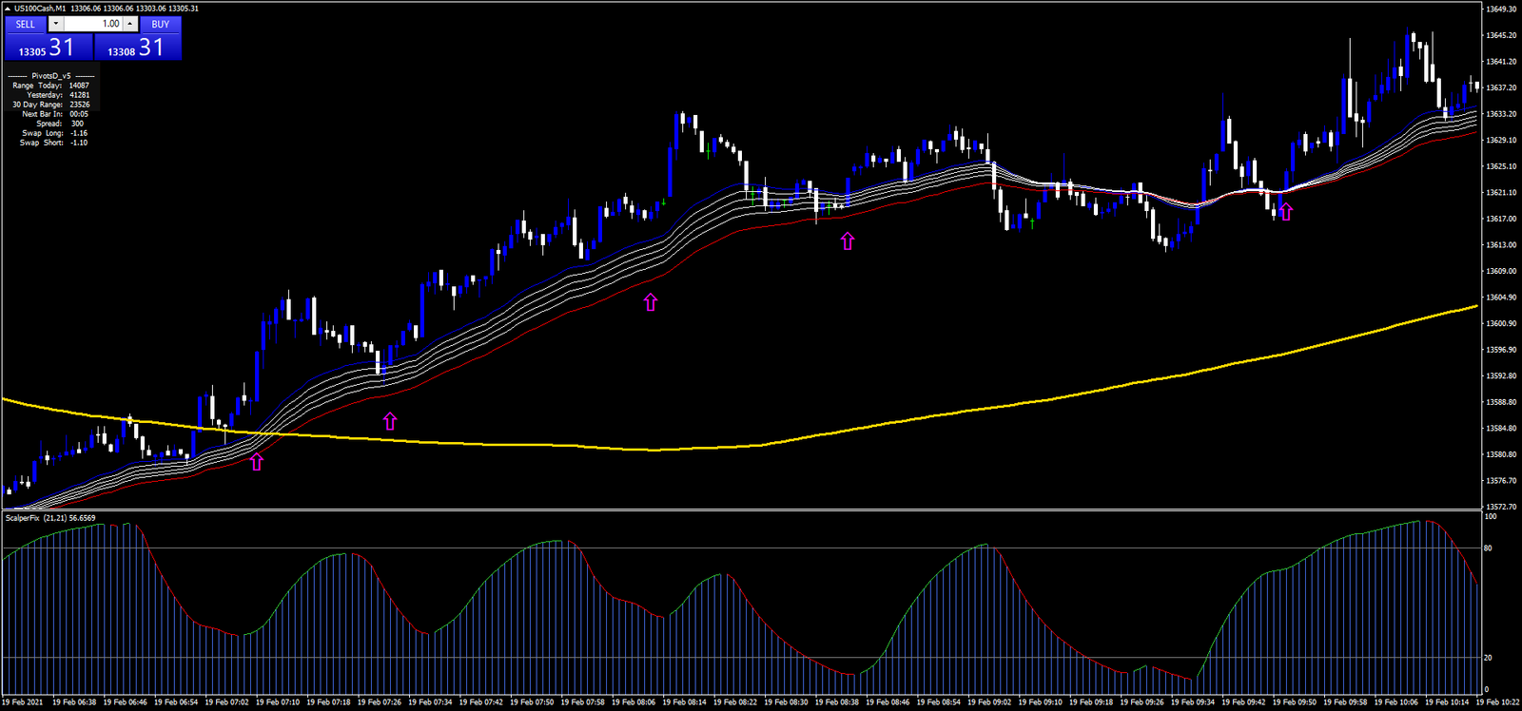Select the rightmost magenta up arrow

(1286, 212)
